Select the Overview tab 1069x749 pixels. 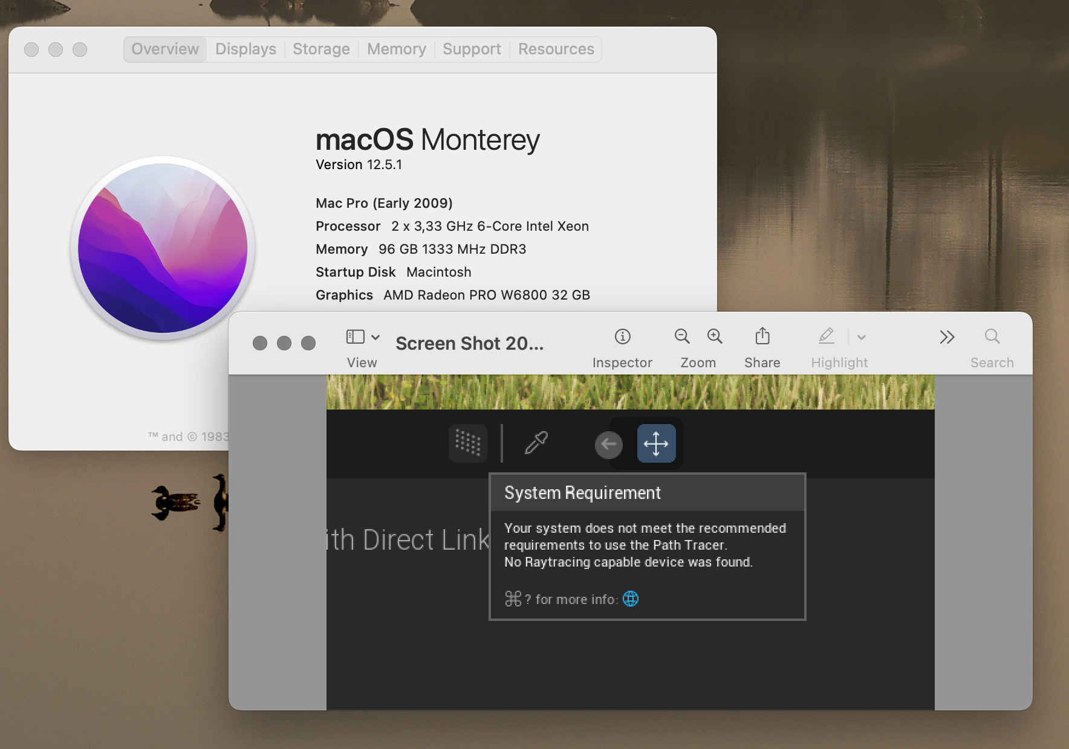pyautogui.click(x=165, y=49)
